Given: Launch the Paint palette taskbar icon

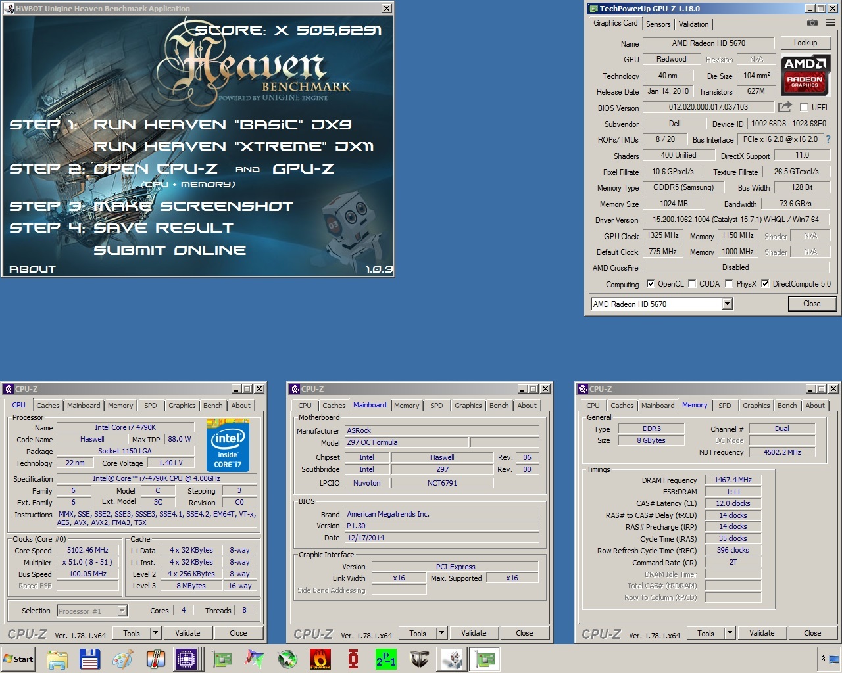Looking at the screenshot, I should click(x=123, y=659).
